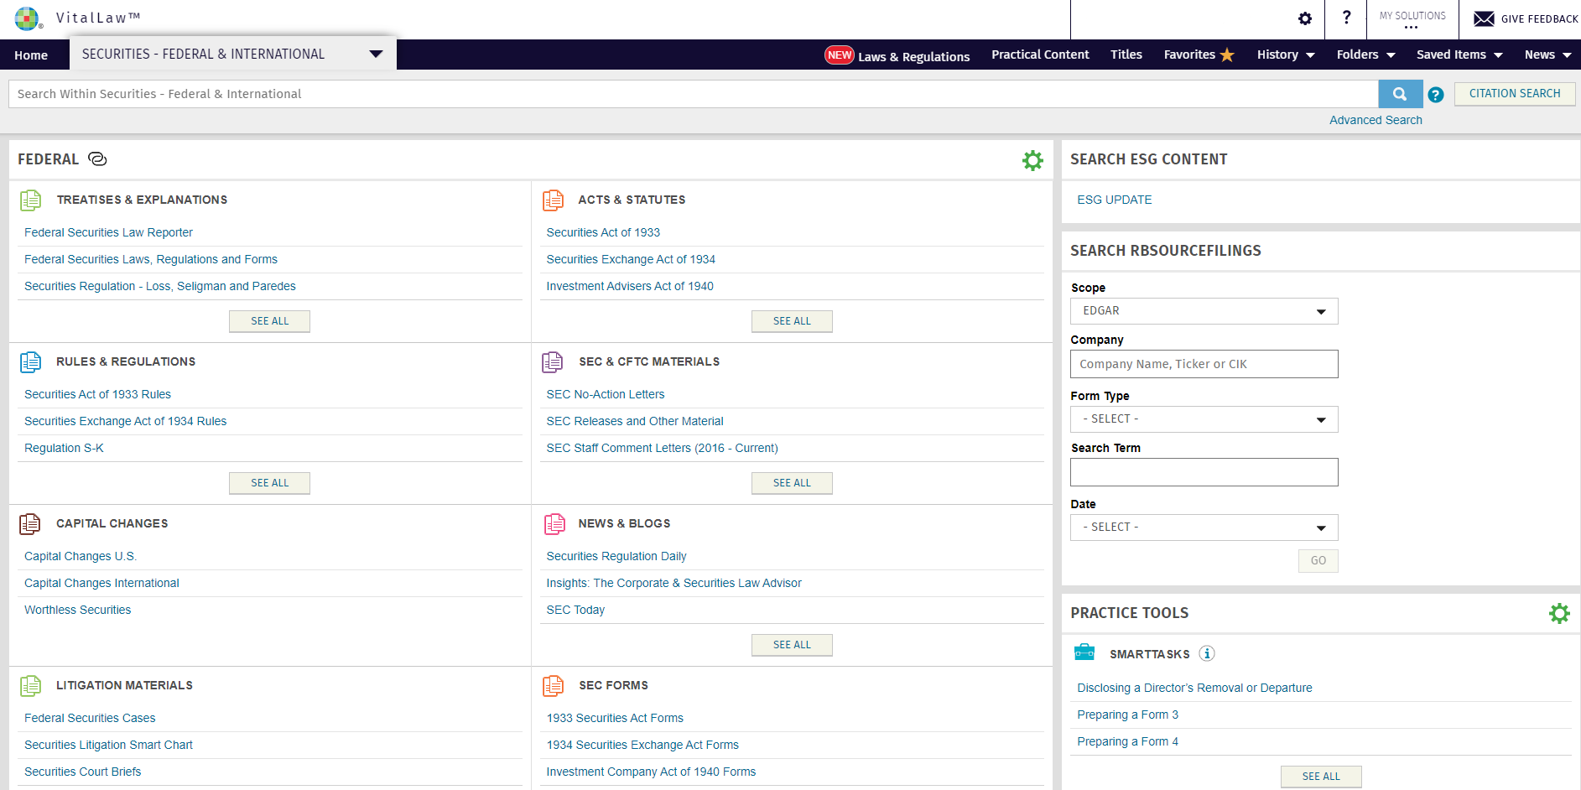Open the History menu
This screenshot has height=790, width=1581.
point(1285,55)
